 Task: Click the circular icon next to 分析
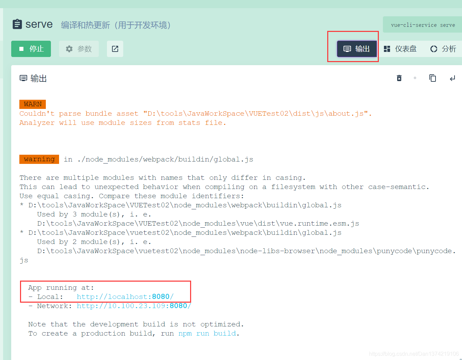[x=433, y=49]
